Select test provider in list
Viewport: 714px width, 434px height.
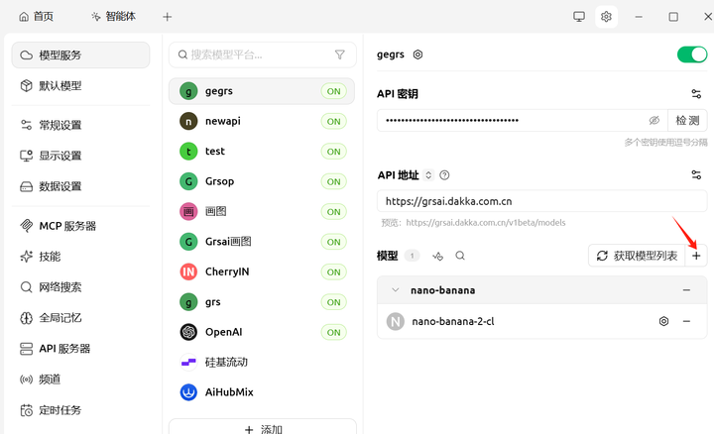tap(262, 152)
